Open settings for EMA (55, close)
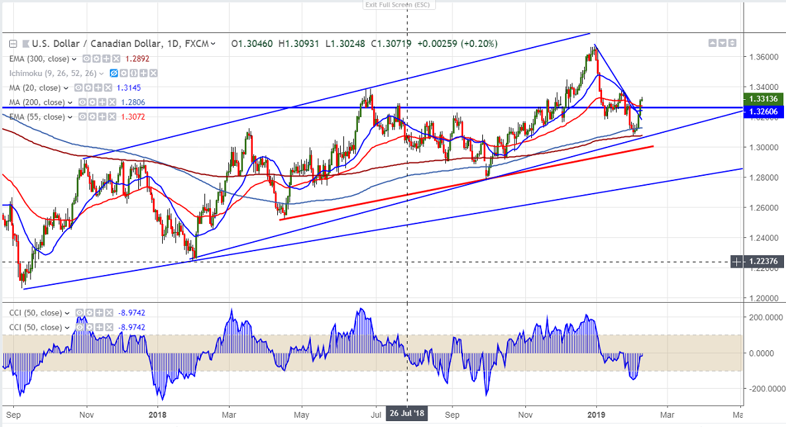Image resolution: width=786 pixels, height=427 pixels. (x=92, y=116)
